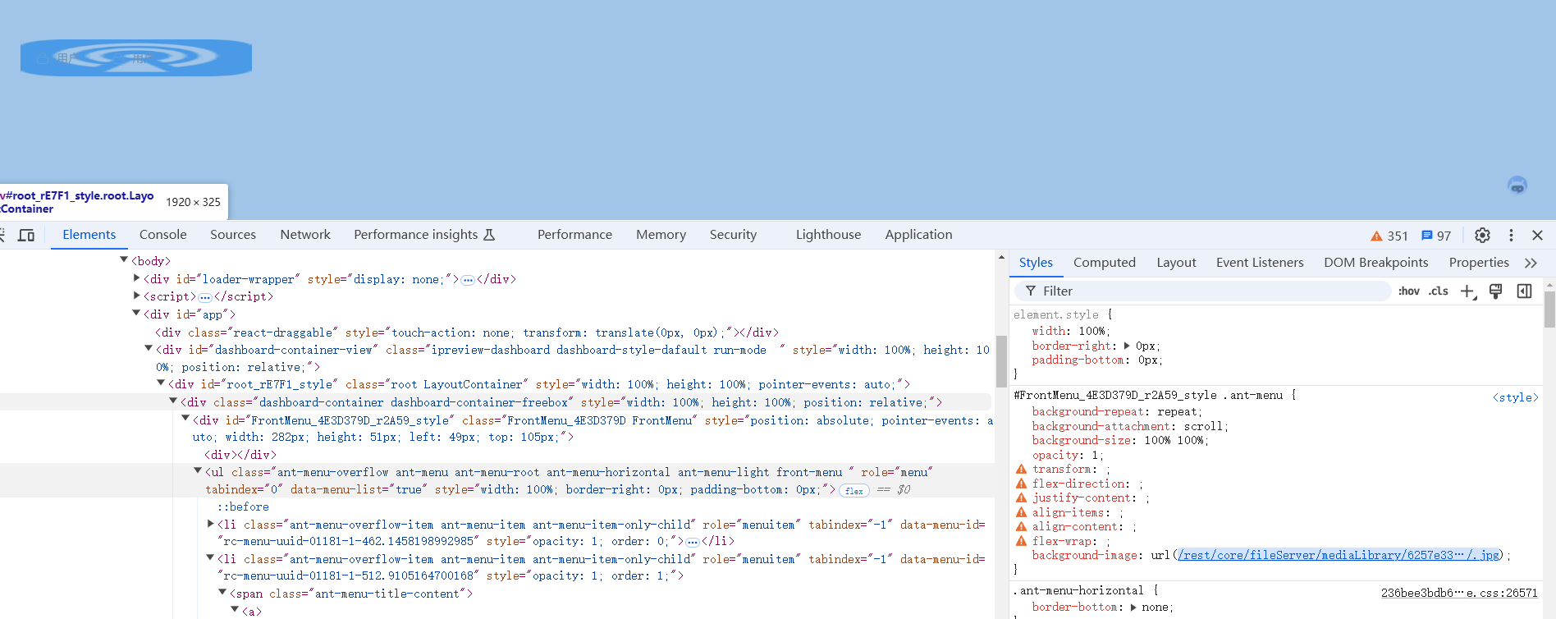
Task: Collapse the dashboard-container-view div node
Action: click(149, 348)
